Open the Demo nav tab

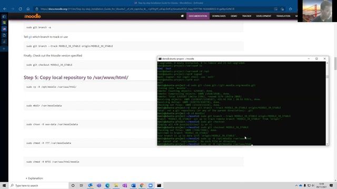point(234,16)
